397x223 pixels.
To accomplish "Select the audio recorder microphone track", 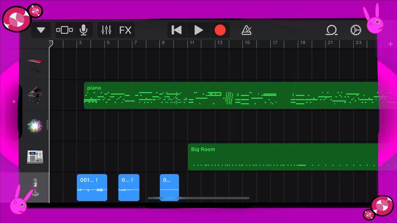I will tap(35, 187).
